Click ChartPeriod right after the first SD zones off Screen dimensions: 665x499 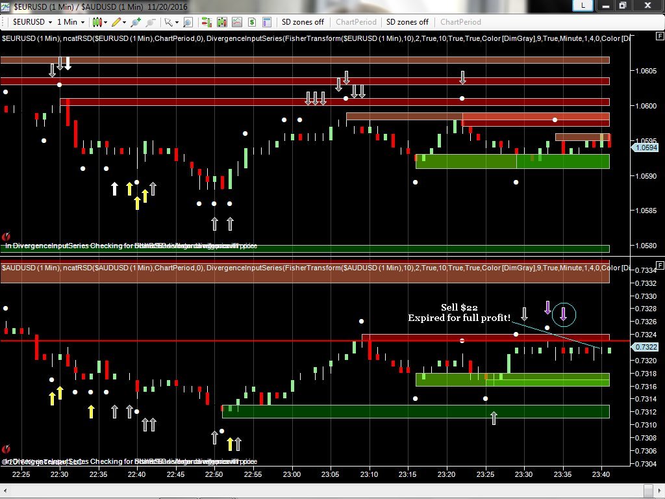[356, 22]
